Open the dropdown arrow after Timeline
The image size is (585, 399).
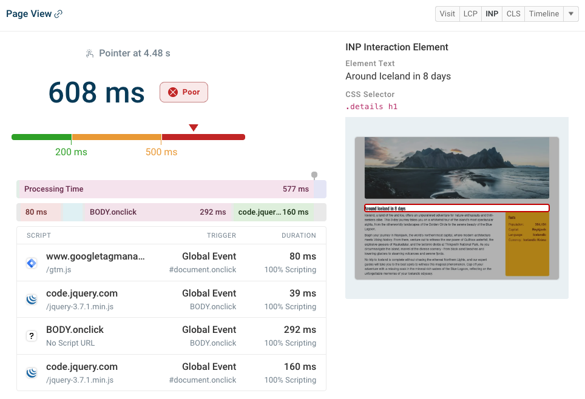click(x=570, y=13)
